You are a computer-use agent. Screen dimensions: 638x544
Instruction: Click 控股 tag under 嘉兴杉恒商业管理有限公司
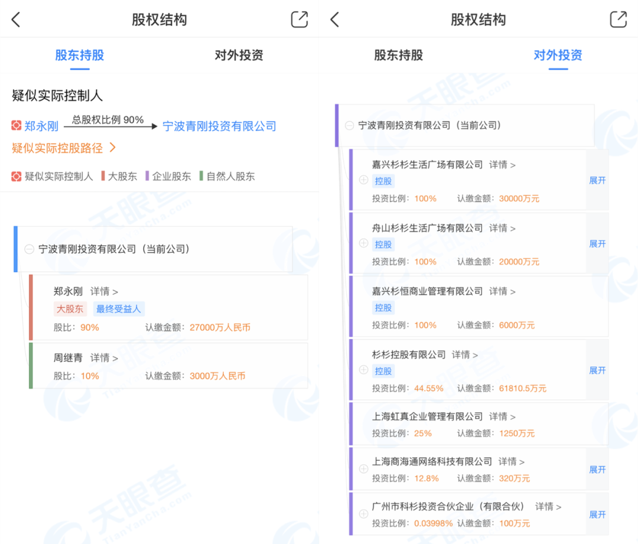click(383, 308)
